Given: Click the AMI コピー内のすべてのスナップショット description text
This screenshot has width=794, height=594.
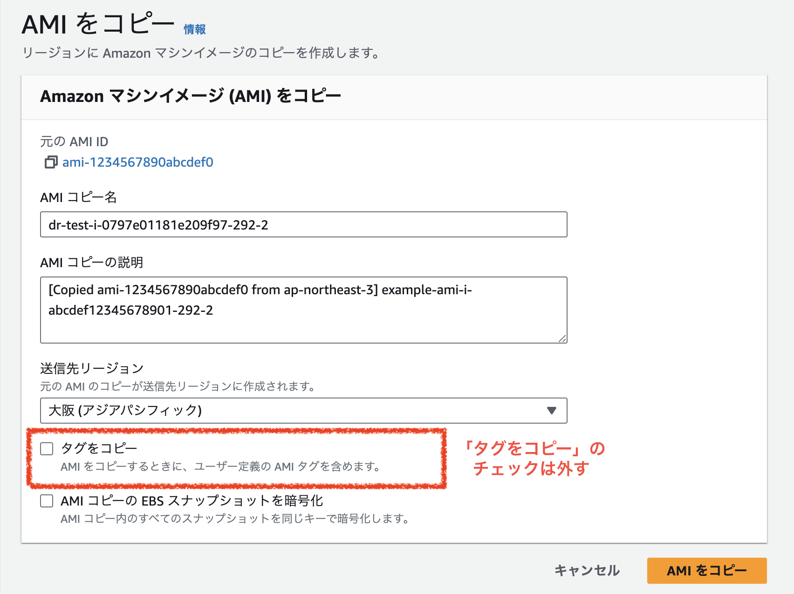Looking at the screenshot, I should coord(235,519).
